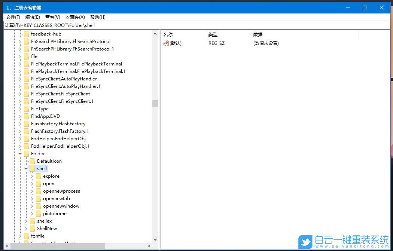This screenshot has height=251, width=393.
Task: Select the ab REG_SZ icon beside (默认)
Action: click(165, 43)
